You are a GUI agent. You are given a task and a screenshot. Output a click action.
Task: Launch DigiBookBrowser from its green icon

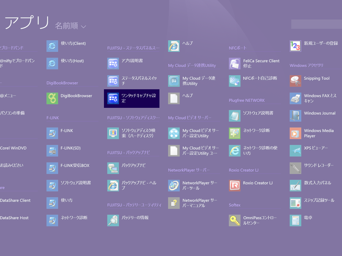52,98
